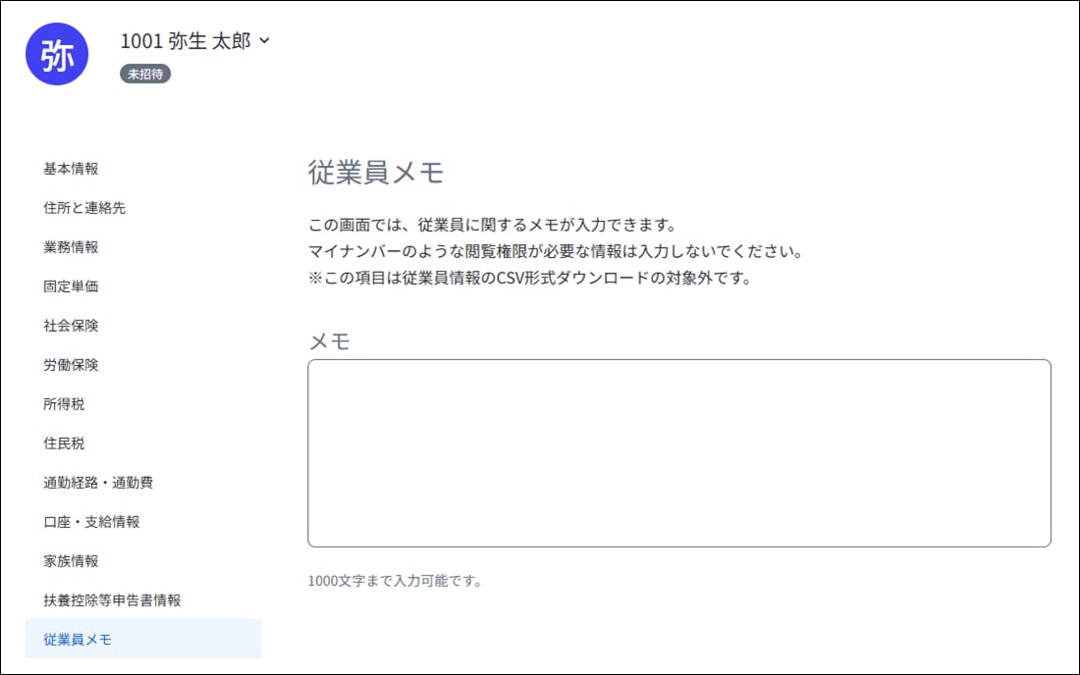Open the 基本情報 section
Viewport: 1080px width, 675px height.
point(71,169)
